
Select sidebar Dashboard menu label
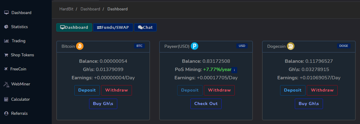pyautogui.click(x=21, y=13)
